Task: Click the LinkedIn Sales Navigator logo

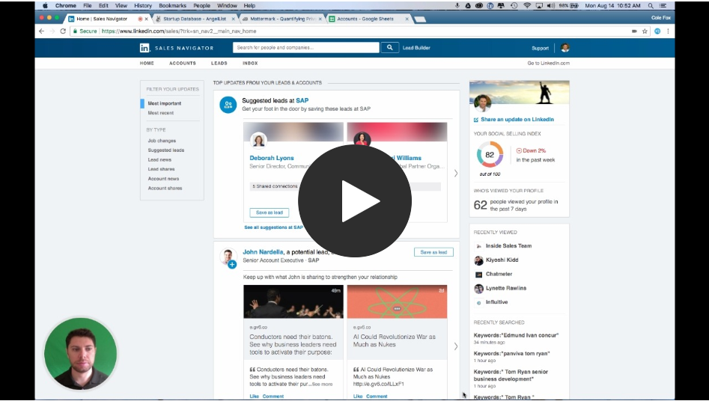Action: [x=177, y=48]
